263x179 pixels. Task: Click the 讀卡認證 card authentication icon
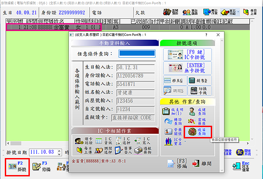click(x=82, y=141)
